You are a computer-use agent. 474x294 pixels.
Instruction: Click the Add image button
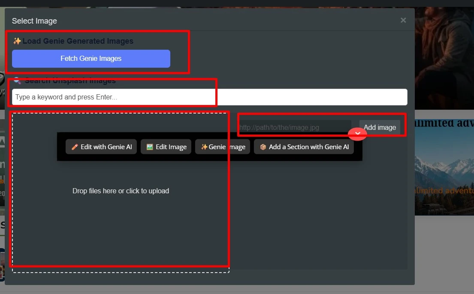(380, 127)
